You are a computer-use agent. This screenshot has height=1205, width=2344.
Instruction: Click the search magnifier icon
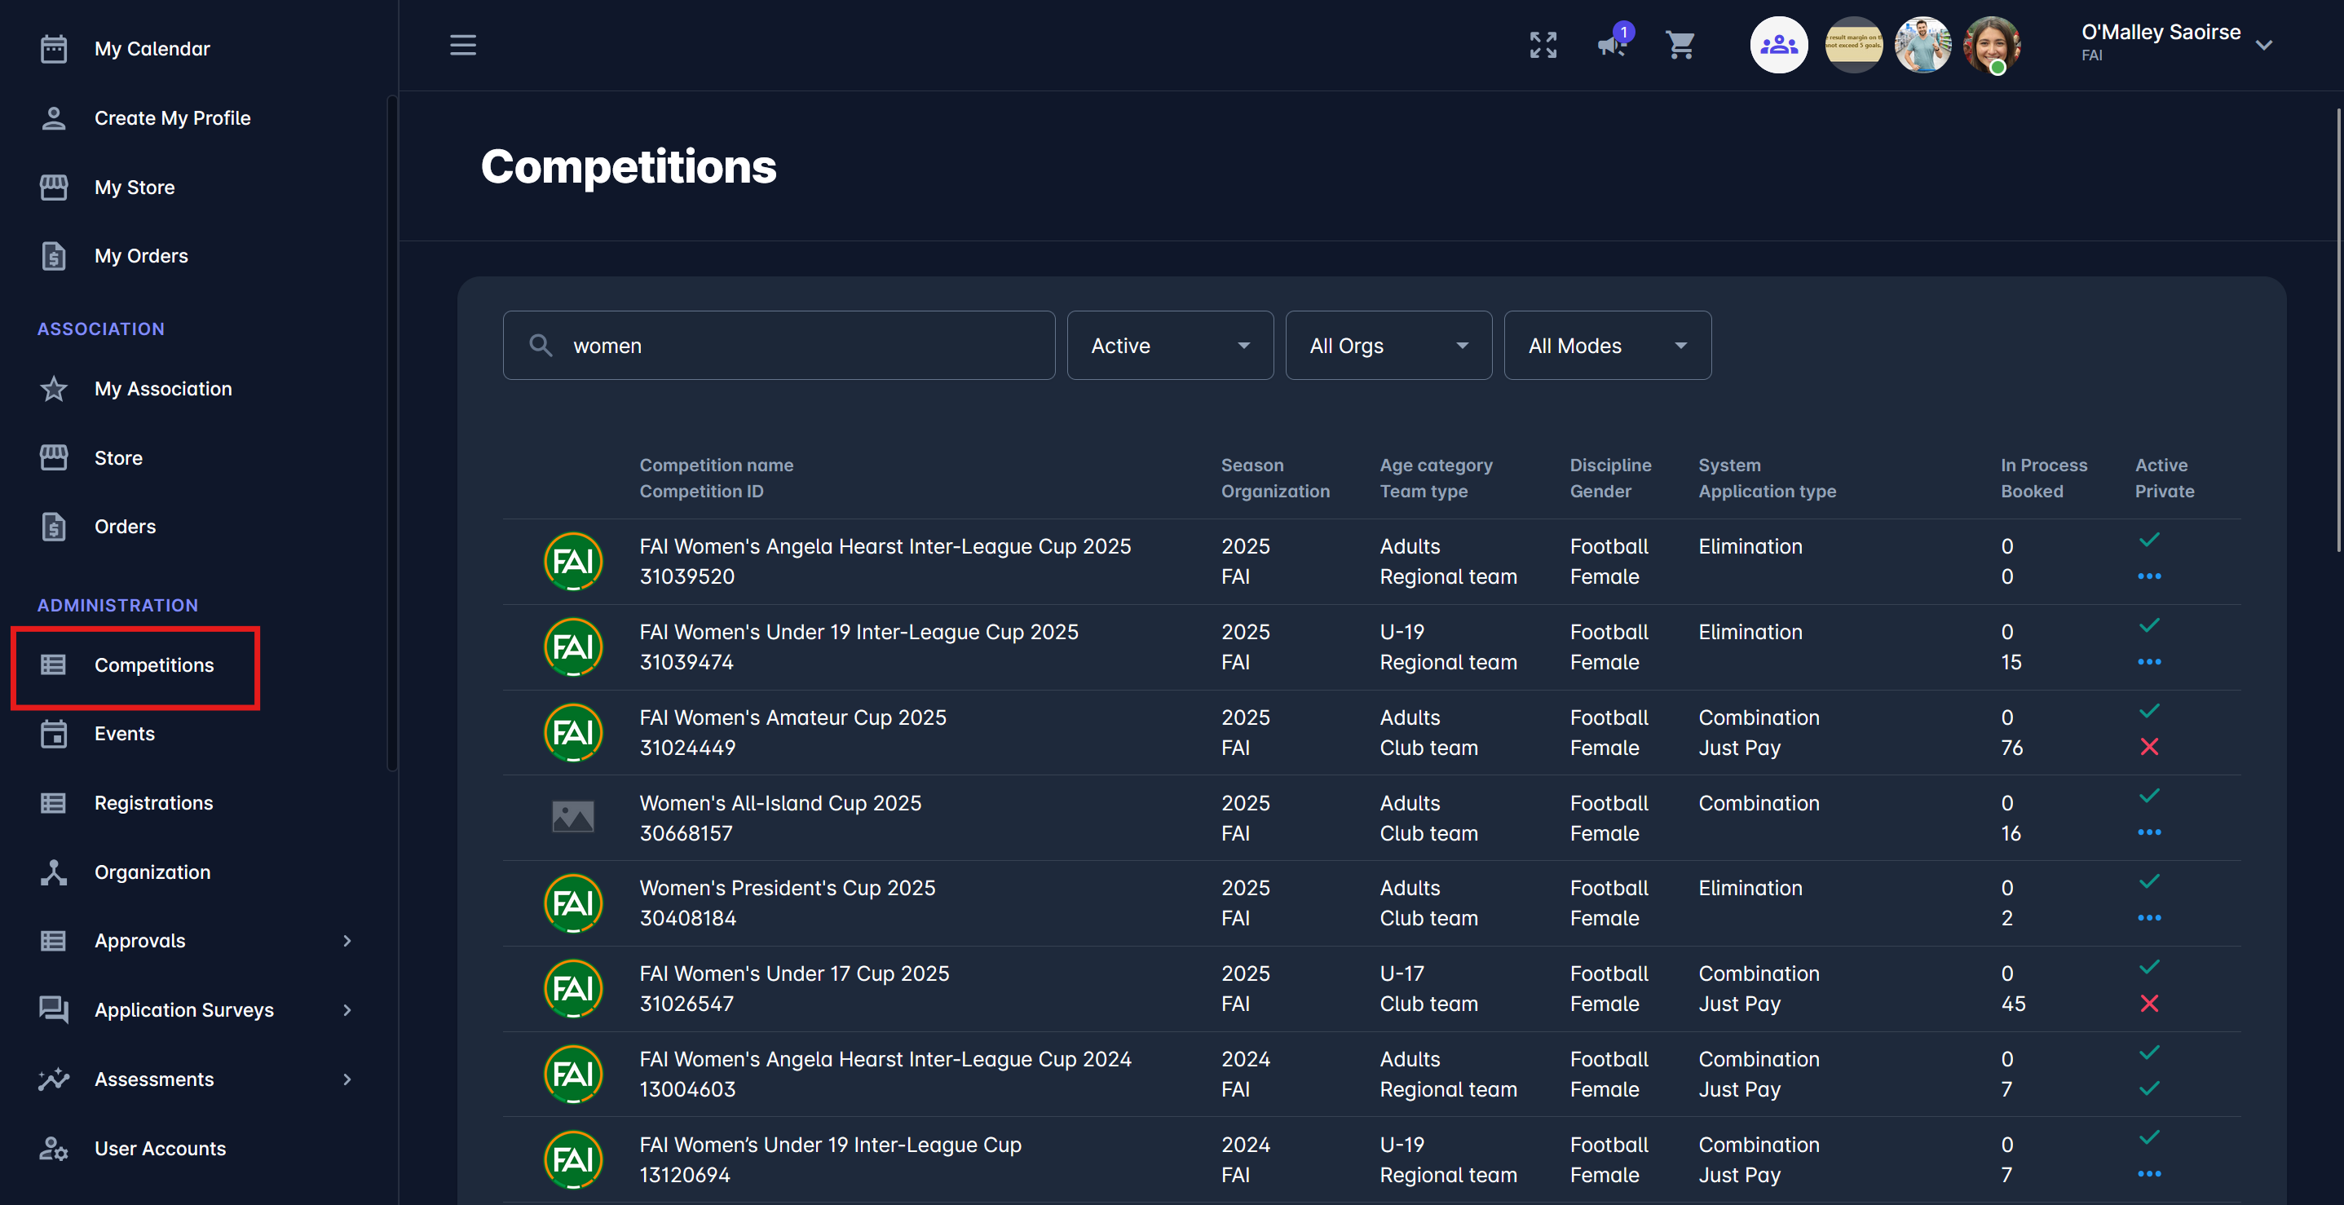click(x=541, y=345)
